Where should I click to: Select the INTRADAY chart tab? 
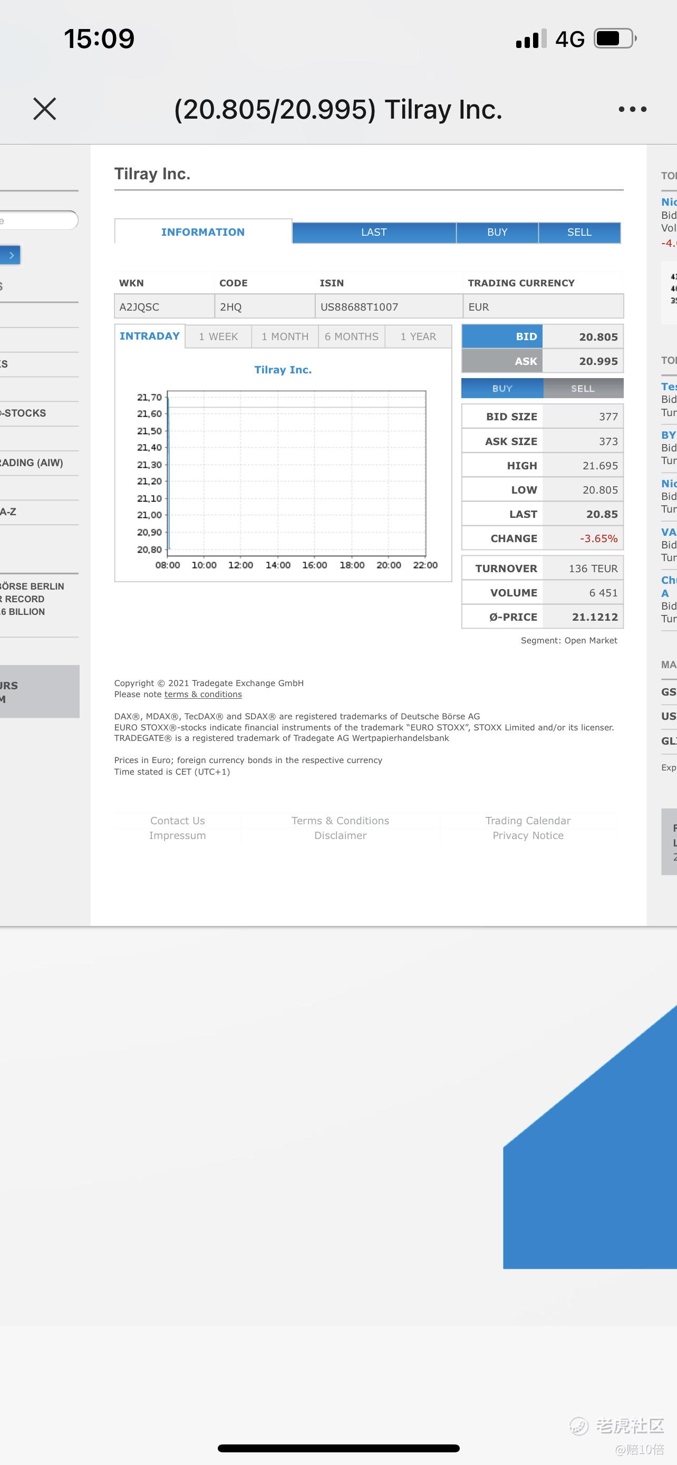coord(150,336)
